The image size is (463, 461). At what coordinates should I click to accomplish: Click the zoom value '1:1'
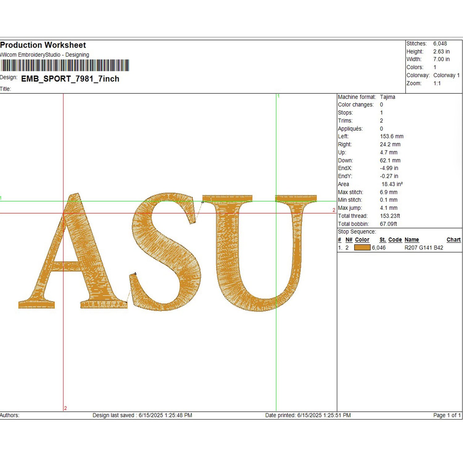pyautogui.click(x=437, y=83)
